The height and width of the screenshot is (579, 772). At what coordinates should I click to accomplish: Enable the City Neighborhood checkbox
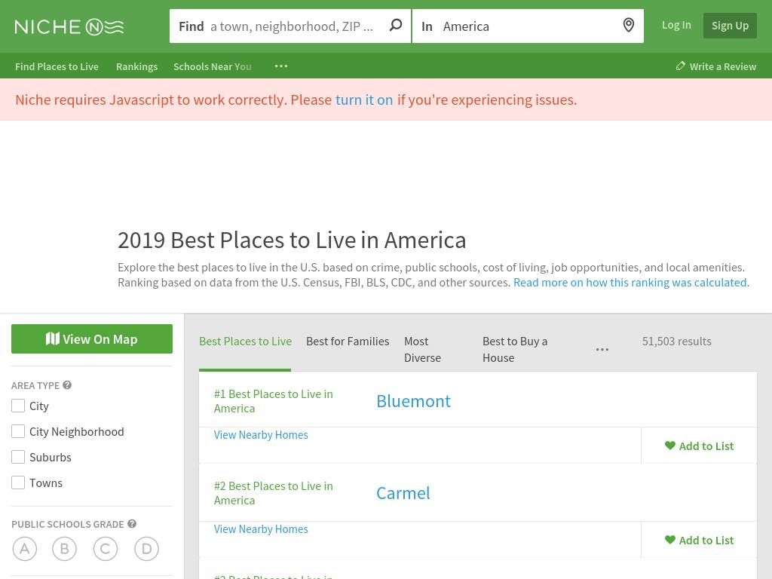tap(18, 431)
